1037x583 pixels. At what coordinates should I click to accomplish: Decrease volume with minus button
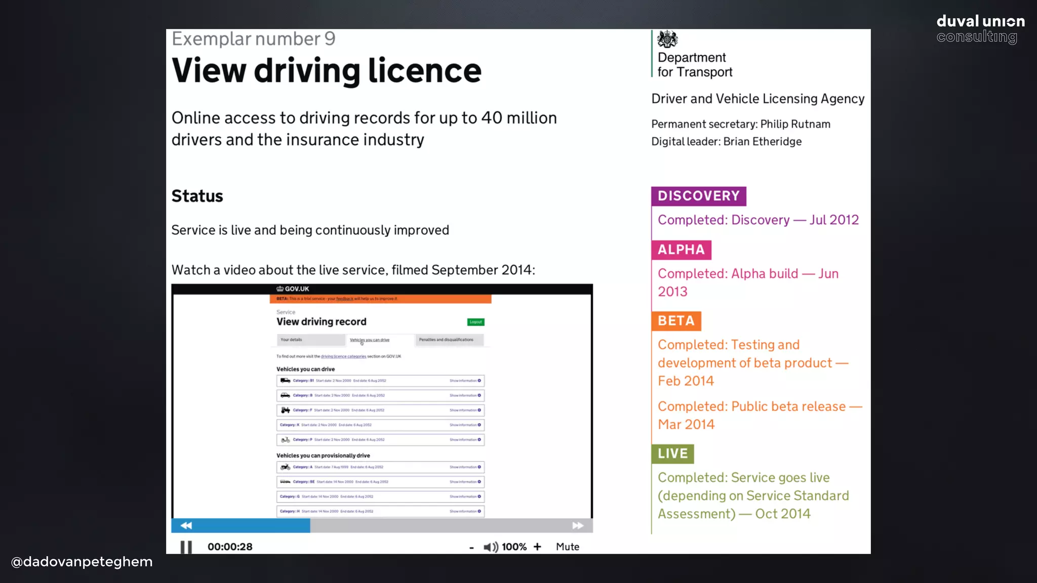pos(471,548)
